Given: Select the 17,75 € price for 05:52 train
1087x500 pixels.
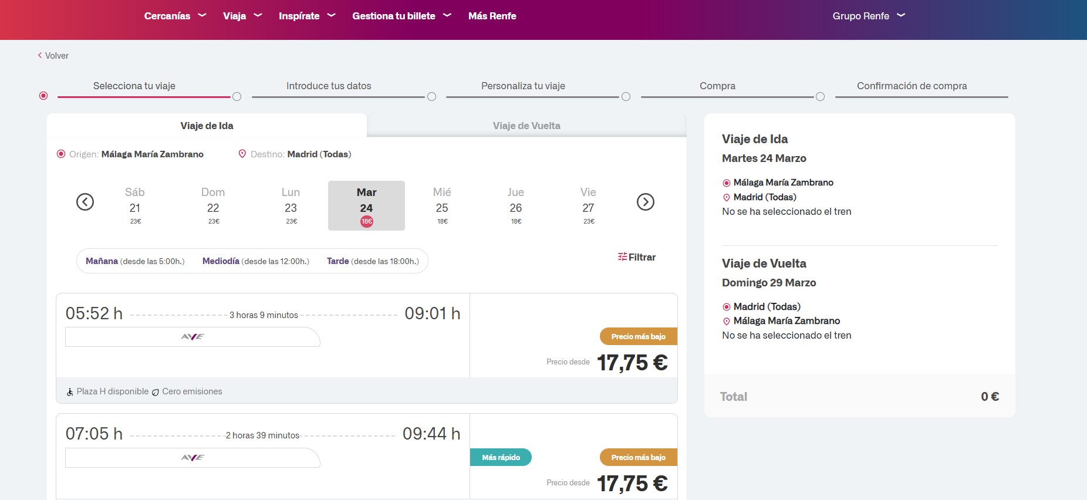Looking at the screenshot, I should [632, 363].
